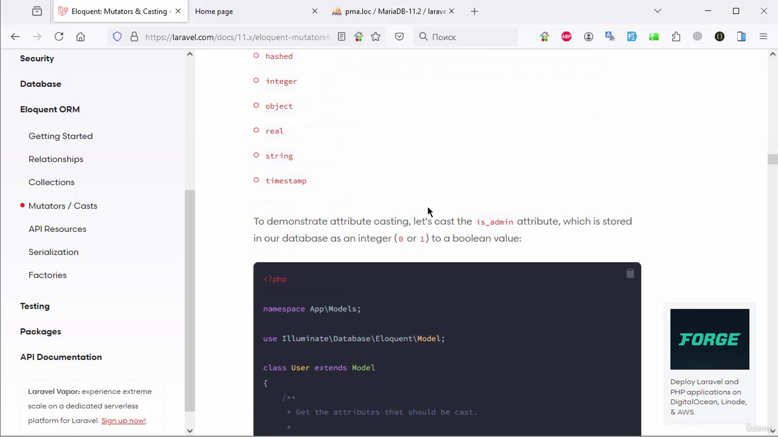The height and width of the screenshot is (437, 778).
Task: Open the list all tabs dropdown
Action: tap(658, 11)
